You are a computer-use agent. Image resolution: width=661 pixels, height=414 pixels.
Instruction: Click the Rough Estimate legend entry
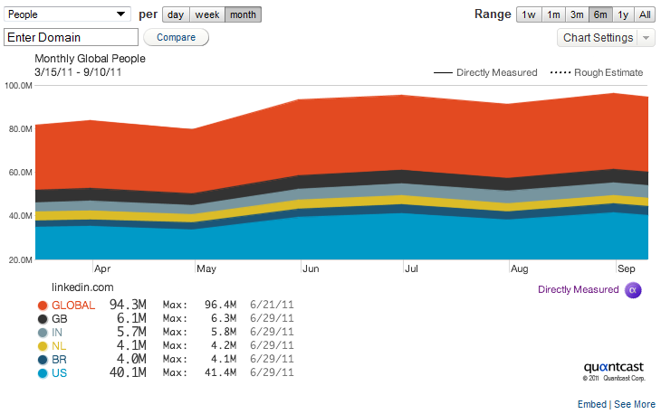click(x=597, y=73)
